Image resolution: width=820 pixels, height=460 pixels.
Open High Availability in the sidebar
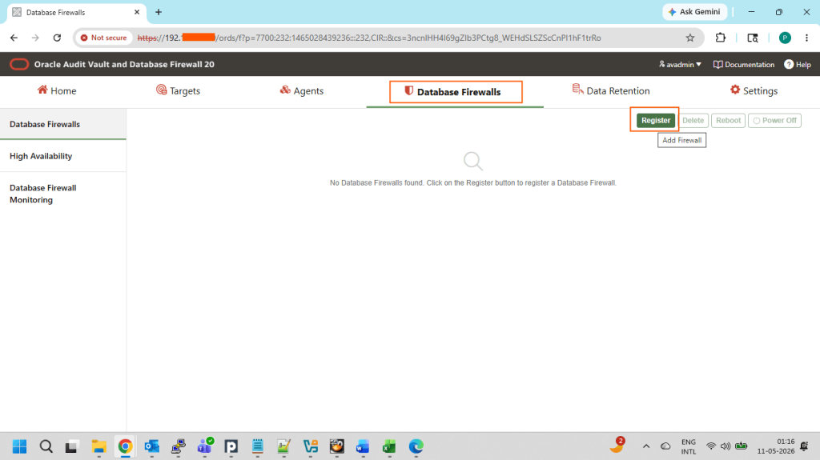[x=62, y=156]
